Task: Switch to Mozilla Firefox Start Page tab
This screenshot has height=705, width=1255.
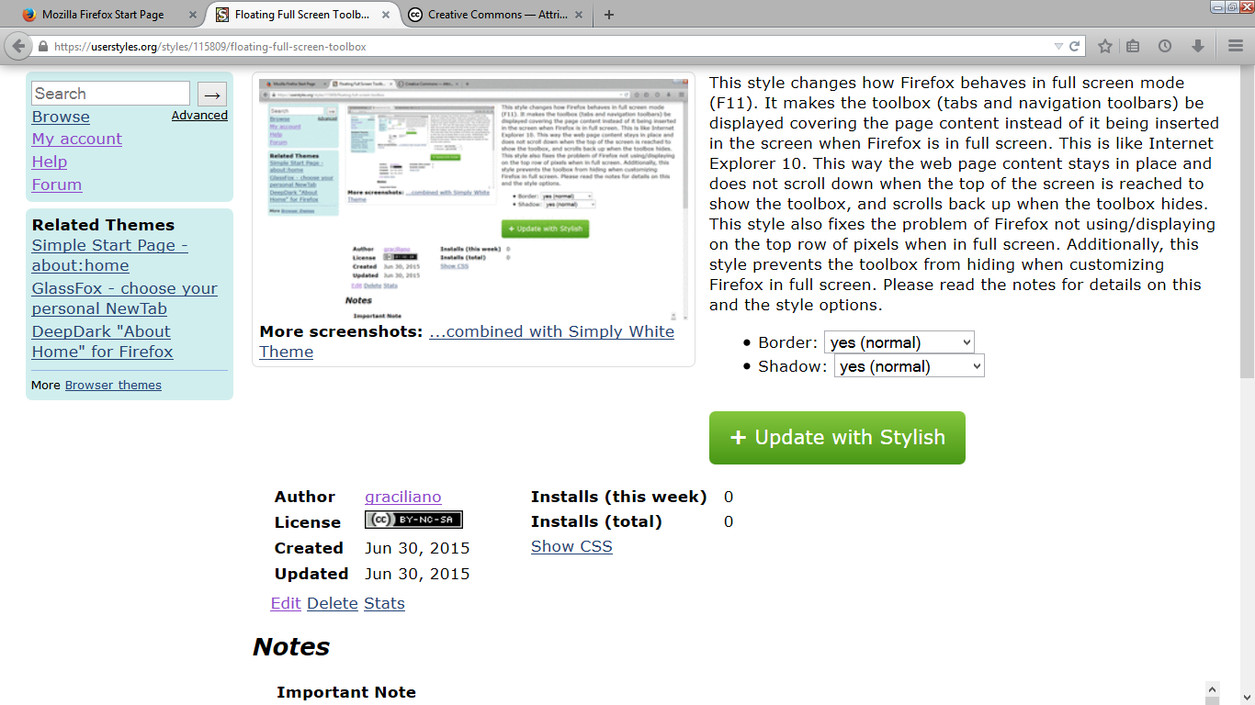Action: (x=108, y=15)
